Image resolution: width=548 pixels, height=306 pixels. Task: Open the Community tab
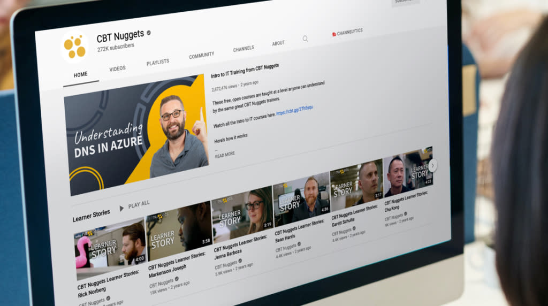[x=201, y=55]
